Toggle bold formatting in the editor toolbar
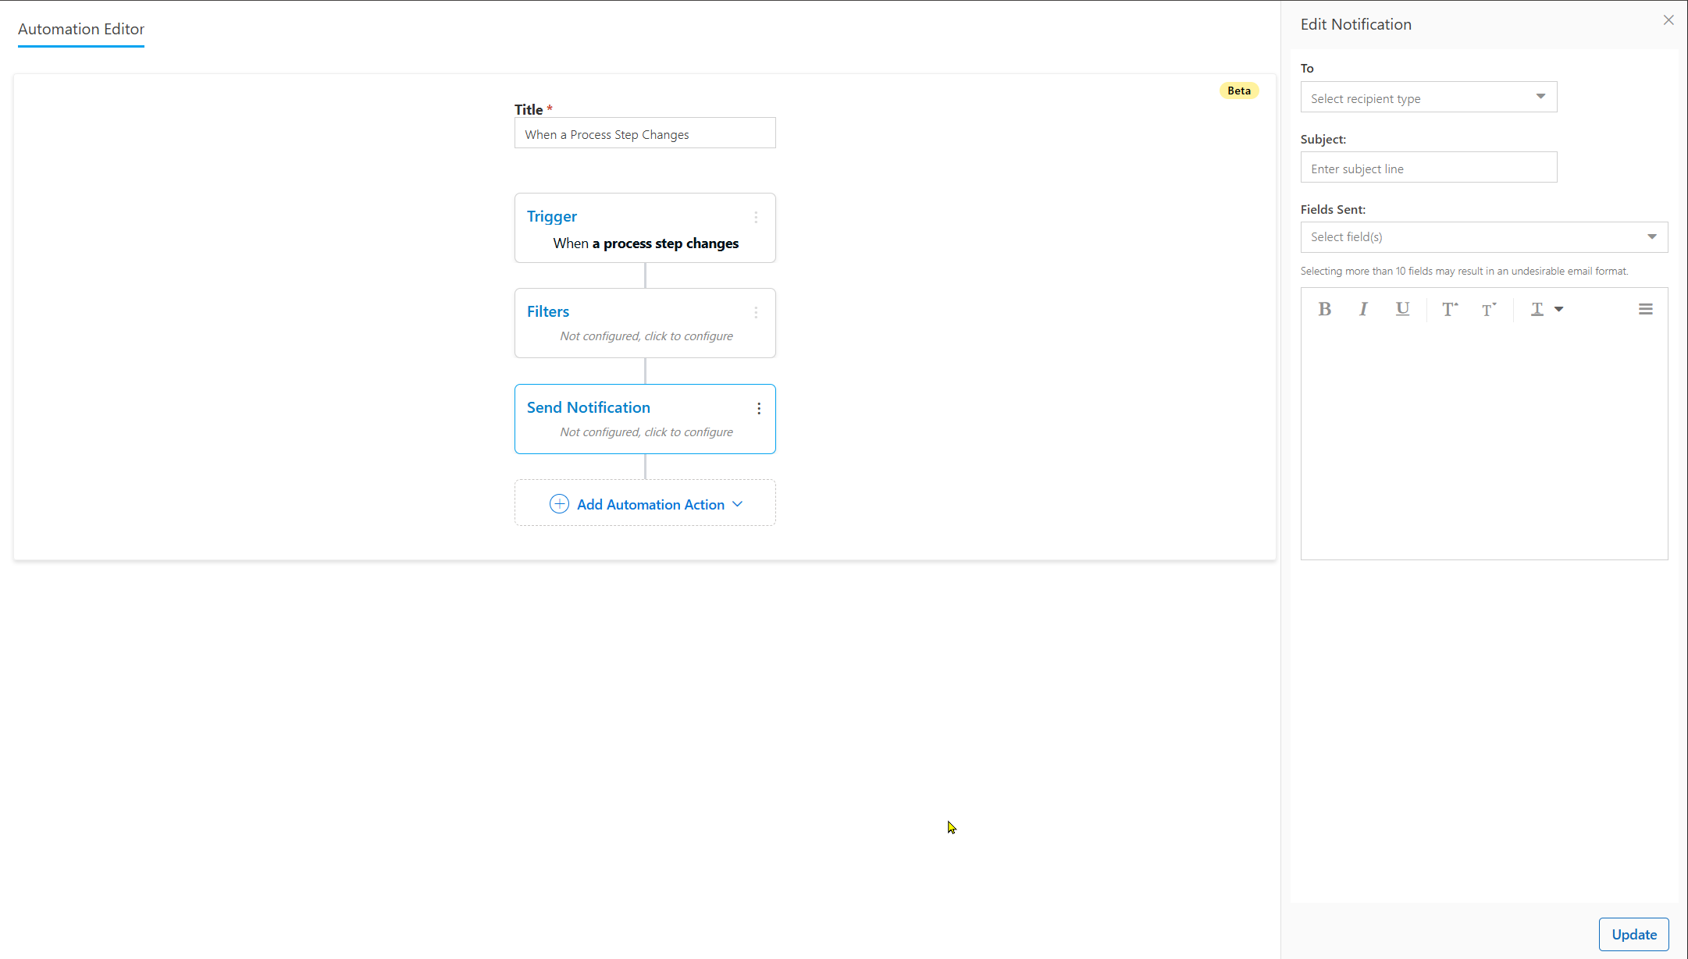Viewport: 1688px width, 959px height. point(1324,309)
